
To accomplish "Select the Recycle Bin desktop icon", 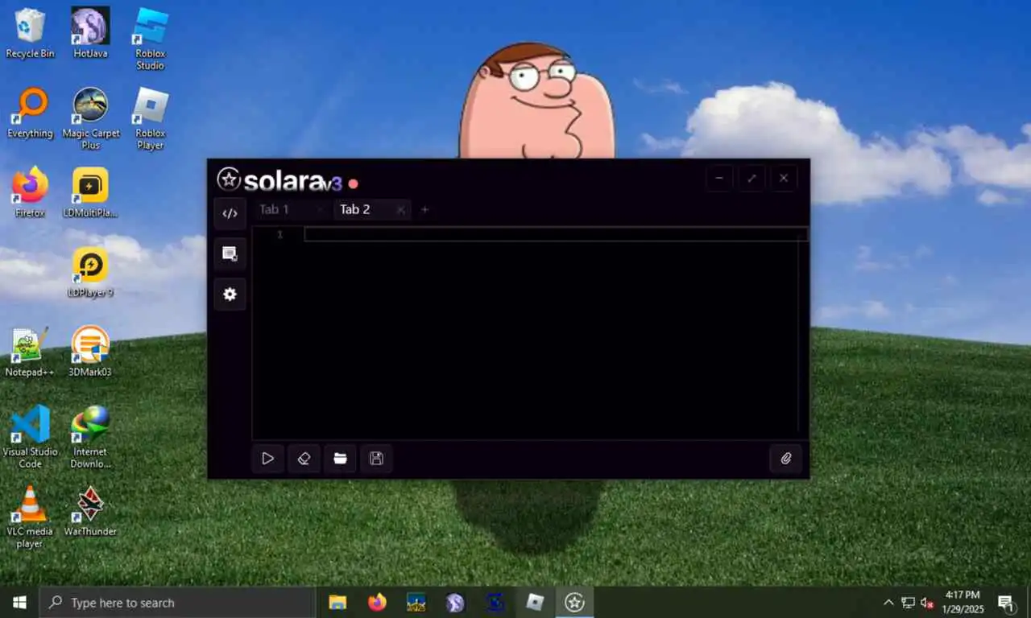I will point(30,33).
